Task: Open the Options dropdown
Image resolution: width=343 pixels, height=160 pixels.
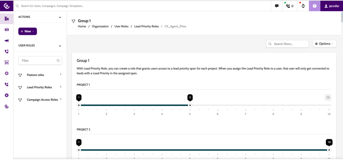Action: (x=324, y=44)
